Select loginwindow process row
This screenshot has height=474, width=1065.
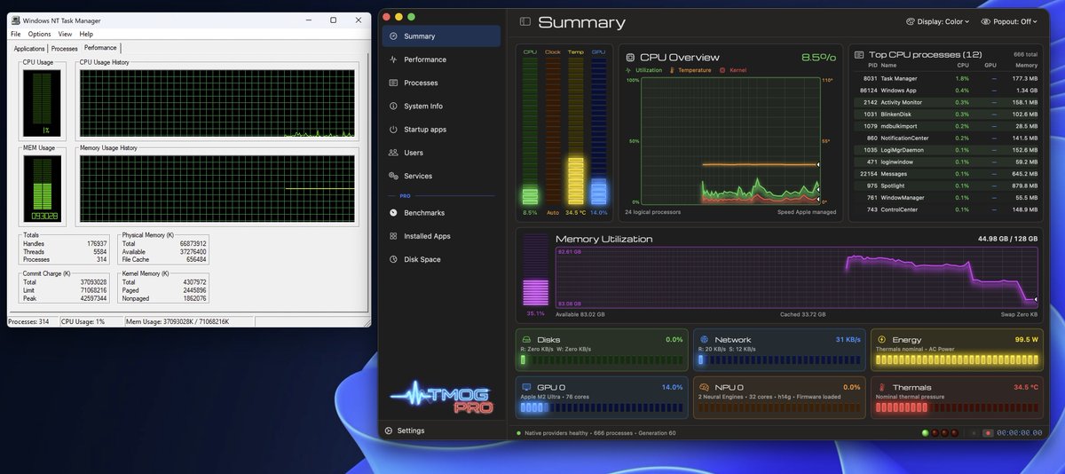pos(945,162)
